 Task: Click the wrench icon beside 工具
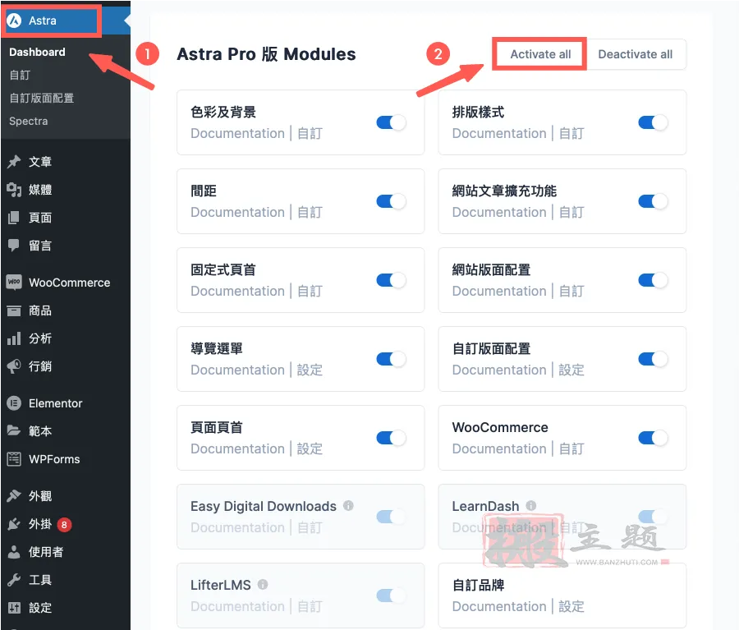click(x=14, y=580)
